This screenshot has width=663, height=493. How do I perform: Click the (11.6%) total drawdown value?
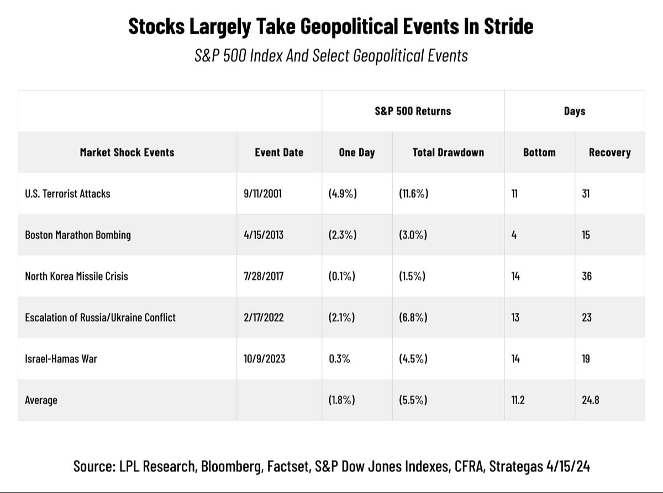413,194
